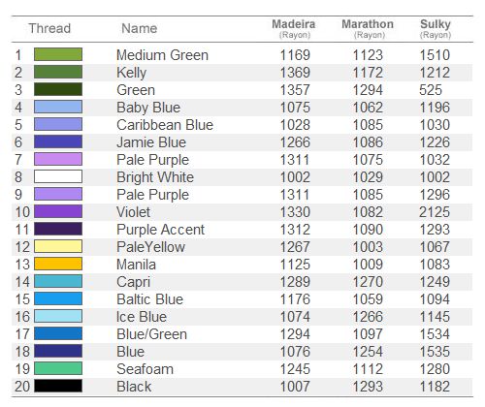Image resolution: width=485 pixels, height=407 pixels.
Task: Select the Black thread swatch
Action: (x=58, y=386)
